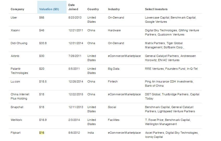The image size is (221, 141).
Task: Click the Select Investors column header
Action: (x=156, y=9)
